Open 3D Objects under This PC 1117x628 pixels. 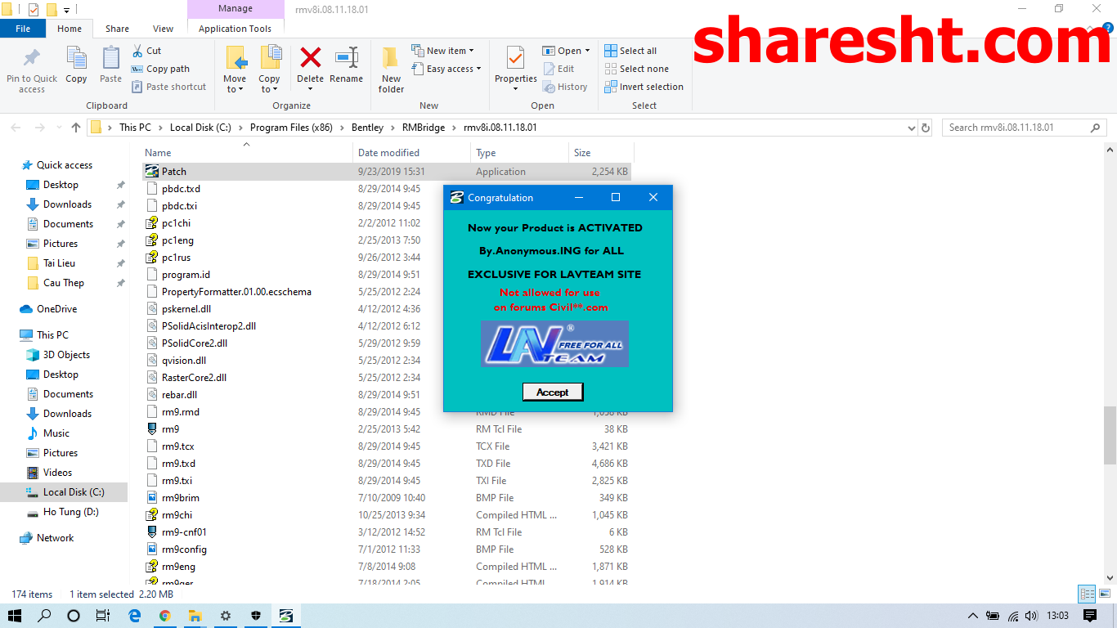[66, 355]
